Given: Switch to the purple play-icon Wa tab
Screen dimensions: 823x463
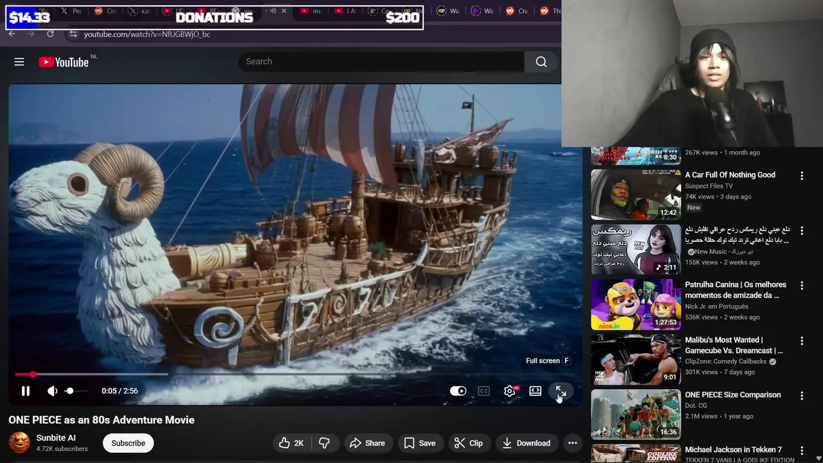Looking at the screenshot, I should tap(482, 11).
